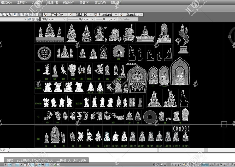Click the 3D Object Snap status icon
The width and height of the screenshot is (235, 167).
pos(28,165)
